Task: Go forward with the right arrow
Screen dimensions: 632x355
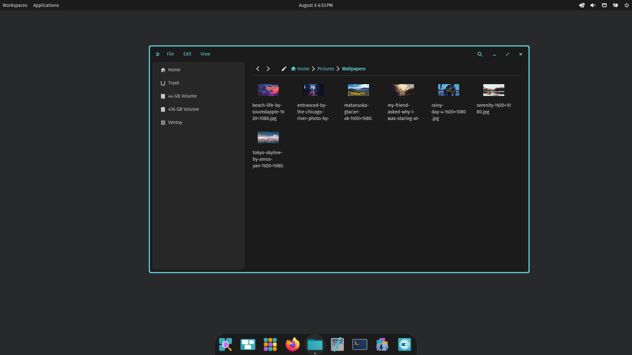Action: pos(268,69)
